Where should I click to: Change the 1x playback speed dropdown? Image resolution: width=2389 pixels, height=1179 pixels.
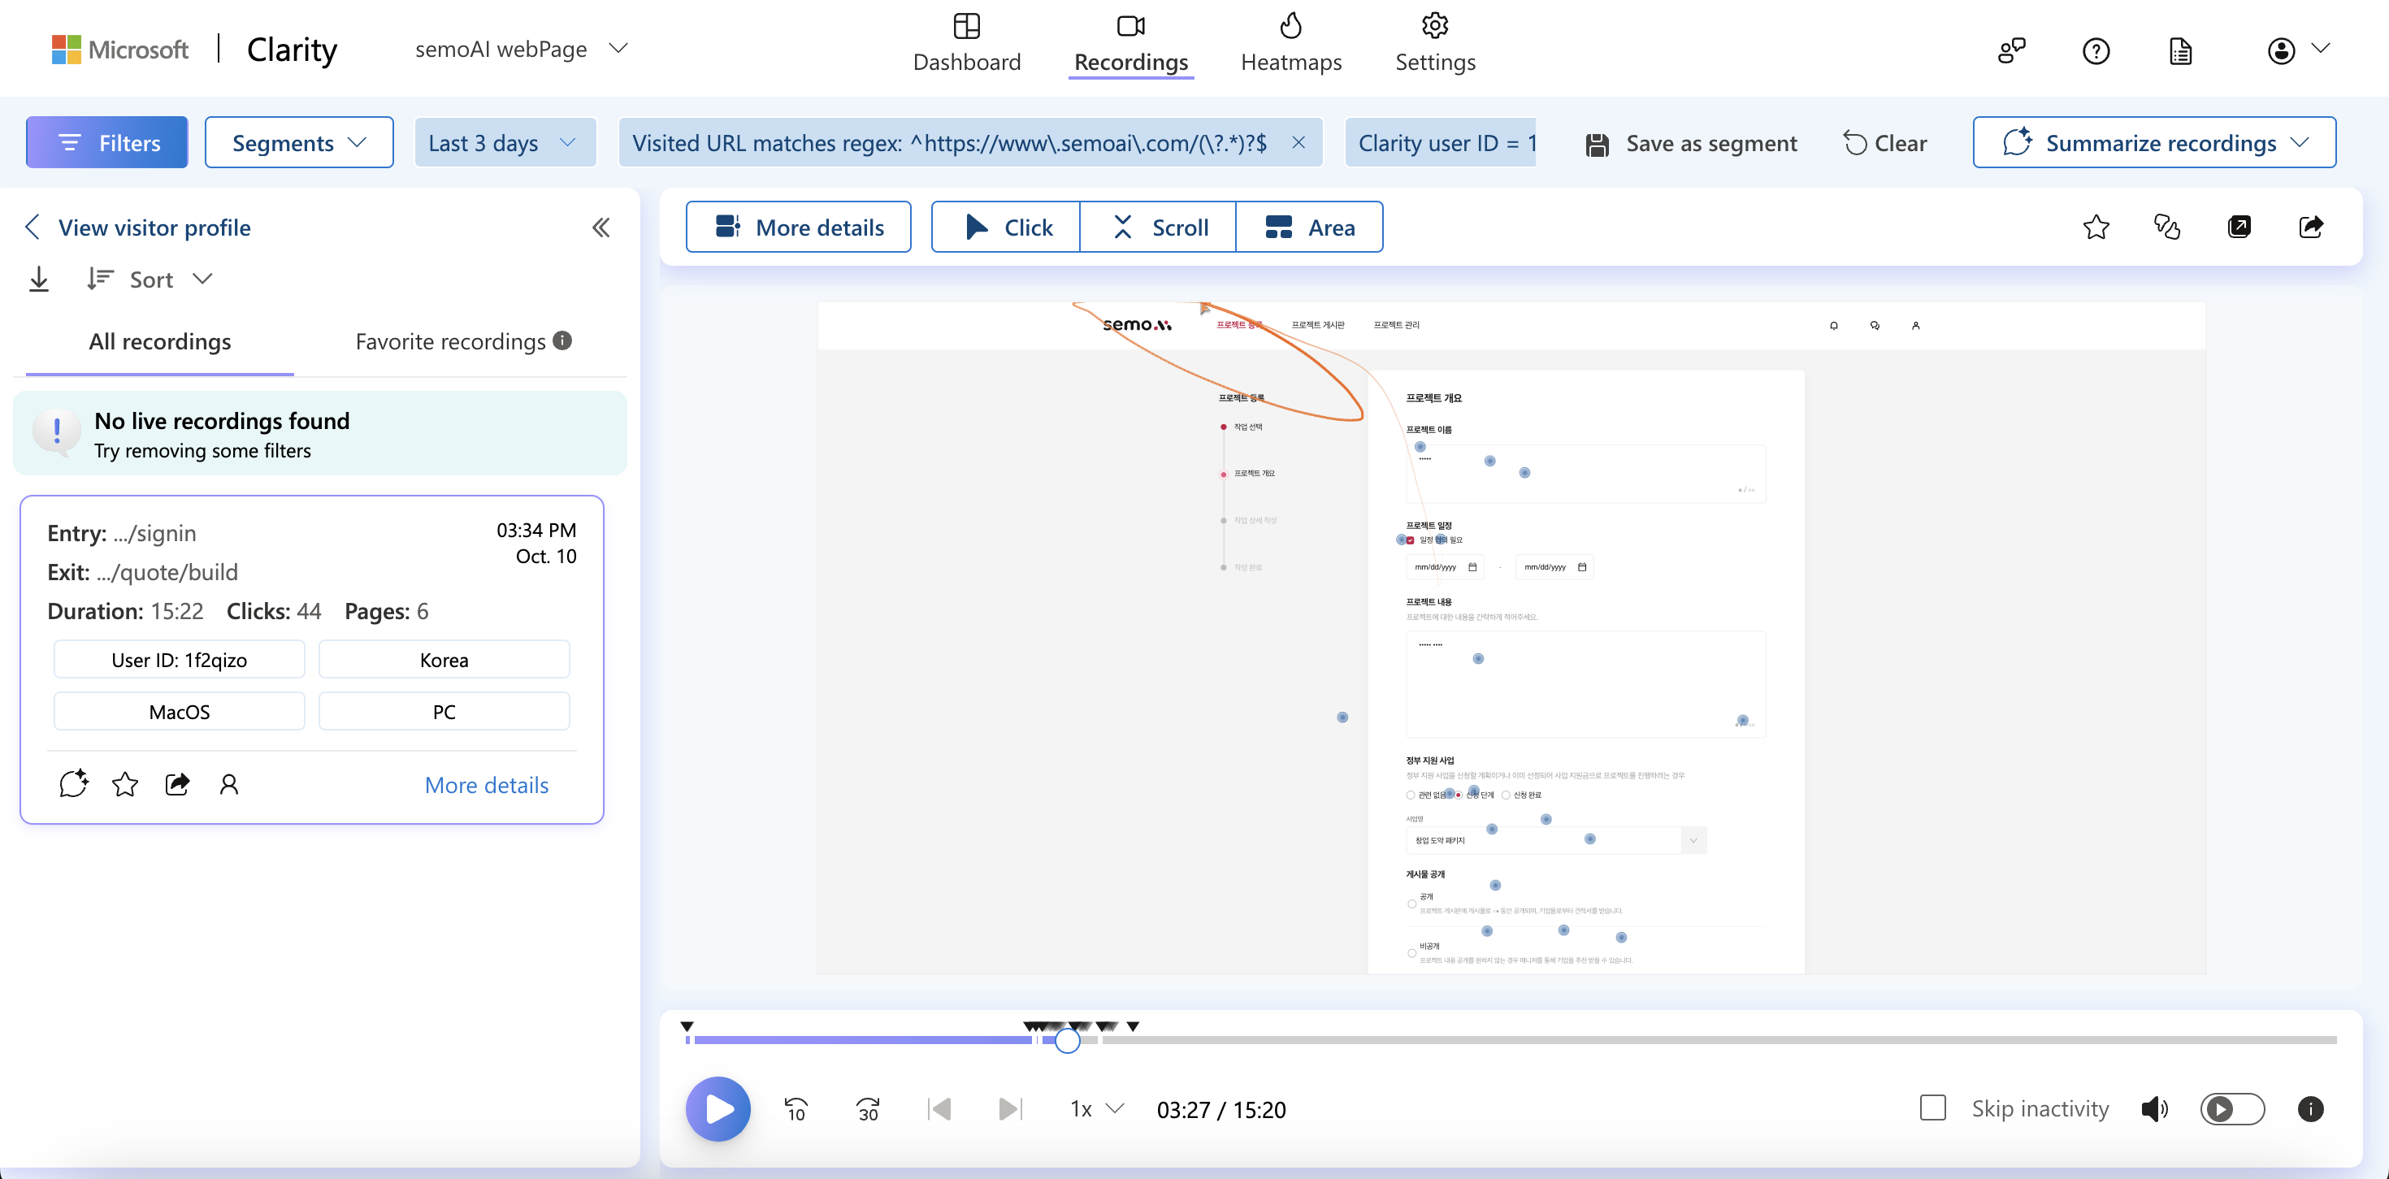click(1096, 1109)
